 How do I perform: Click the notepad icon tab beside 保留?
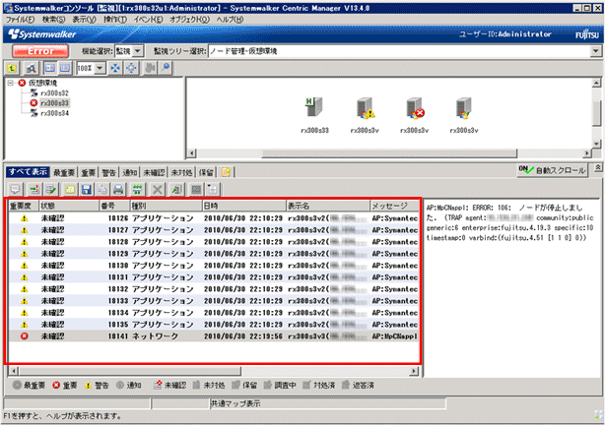[226, 171]
